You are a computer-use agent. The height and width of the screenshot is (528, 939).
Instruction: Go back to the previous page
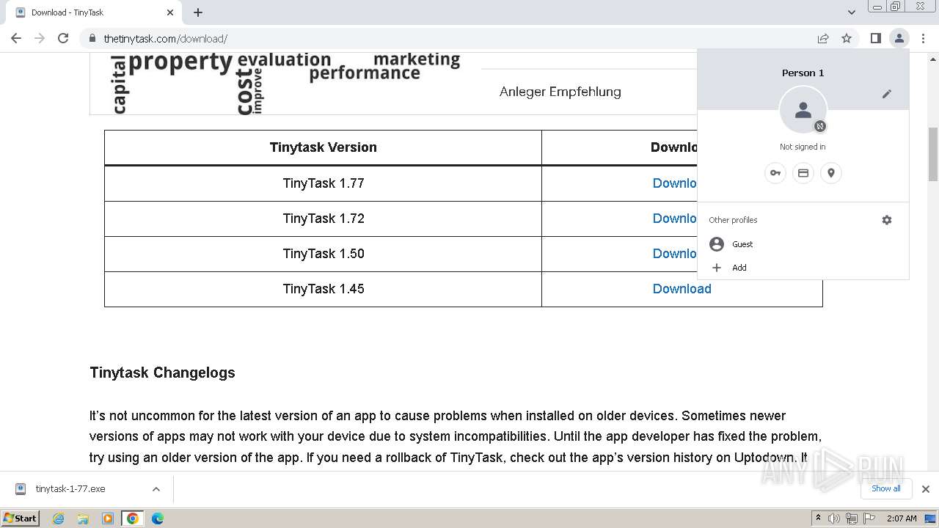[16, 38]
